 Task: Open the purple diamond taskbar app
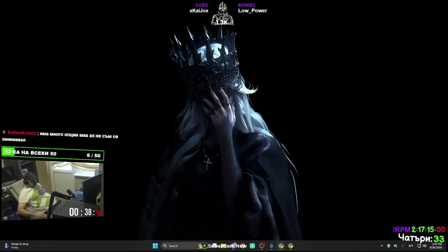tap(271, 246)
